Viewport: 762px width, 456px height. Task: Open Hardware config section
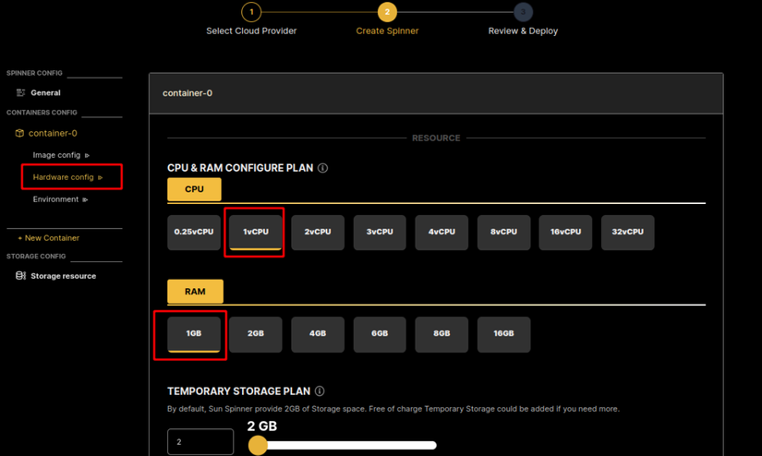[x=63, y=177]
